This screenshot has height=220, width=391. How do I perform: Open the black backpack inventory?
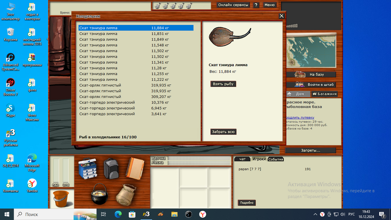tap(111, 169)
